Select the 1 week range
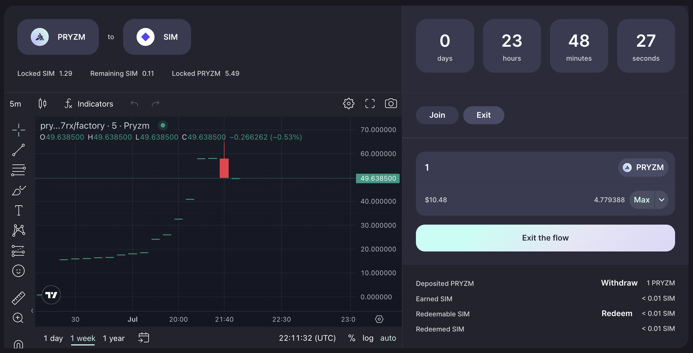 coord(83,338)
